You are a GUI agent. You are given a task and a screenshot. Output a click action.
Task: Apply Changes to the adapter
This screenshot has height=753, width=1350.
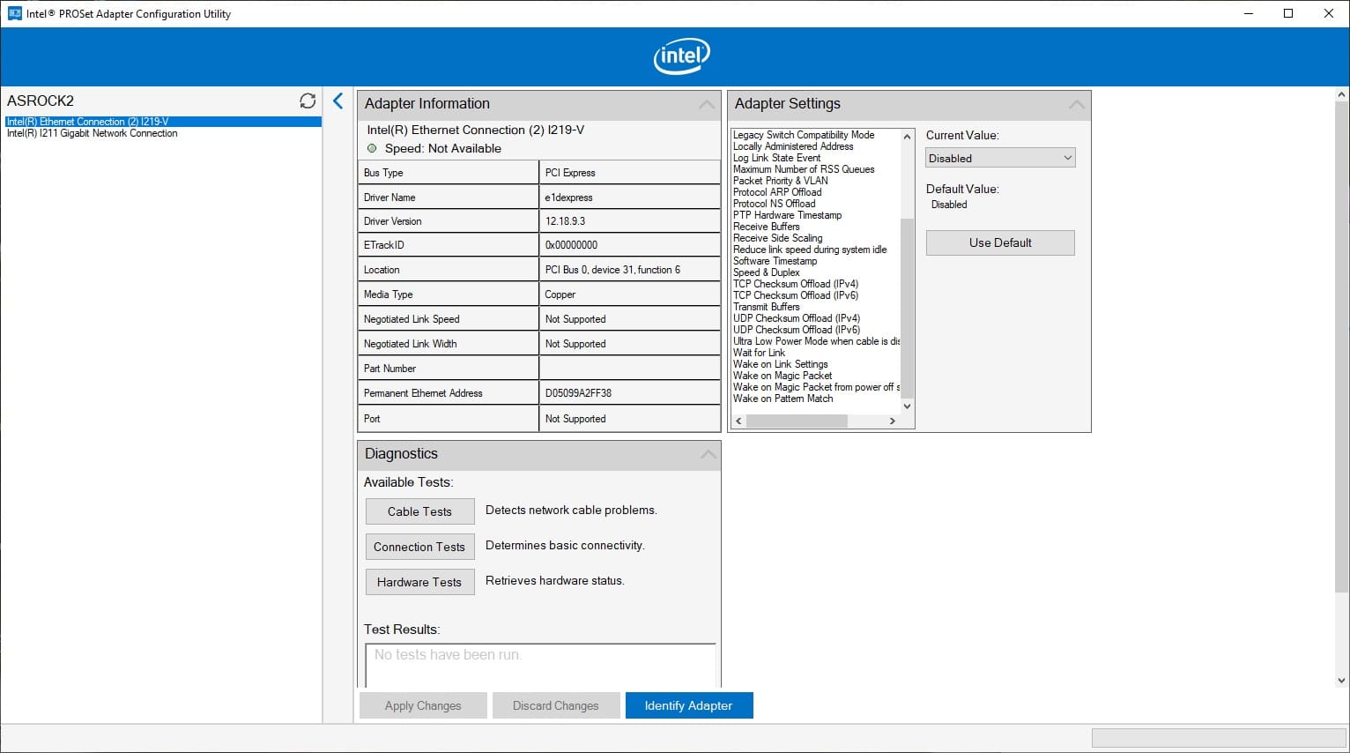[423, 705]
